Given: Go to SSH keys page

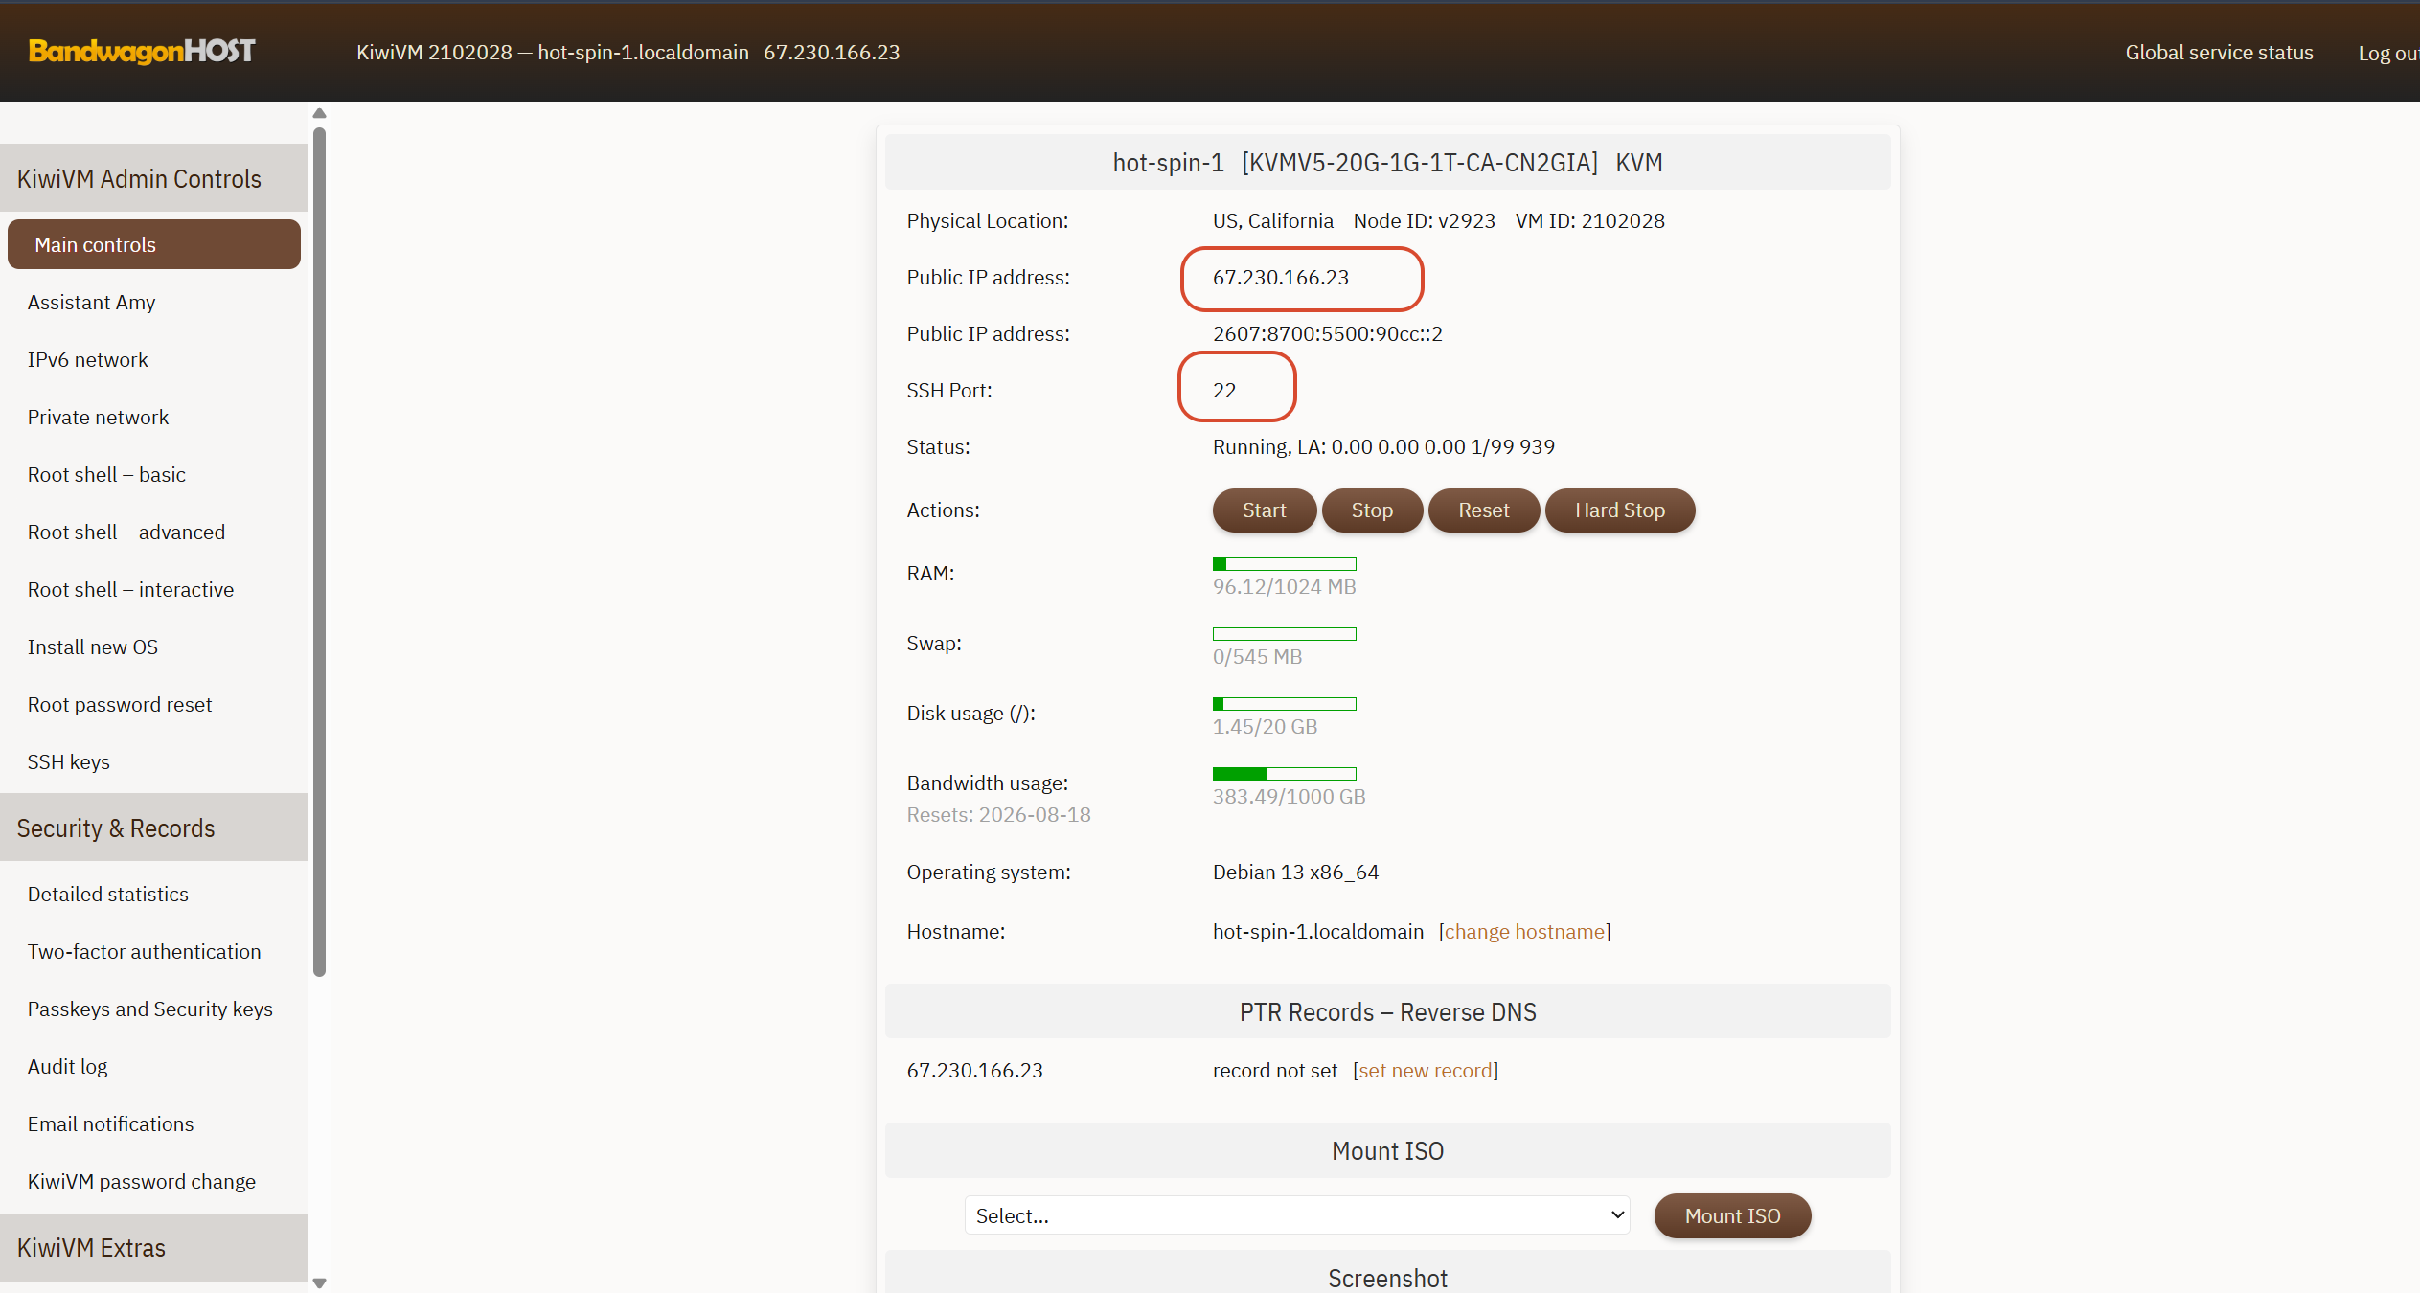Looking at the screenshot, I should [x=69, y=761].
